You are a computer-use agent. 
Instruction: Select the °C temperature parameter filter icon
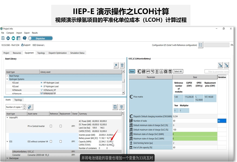152,71
